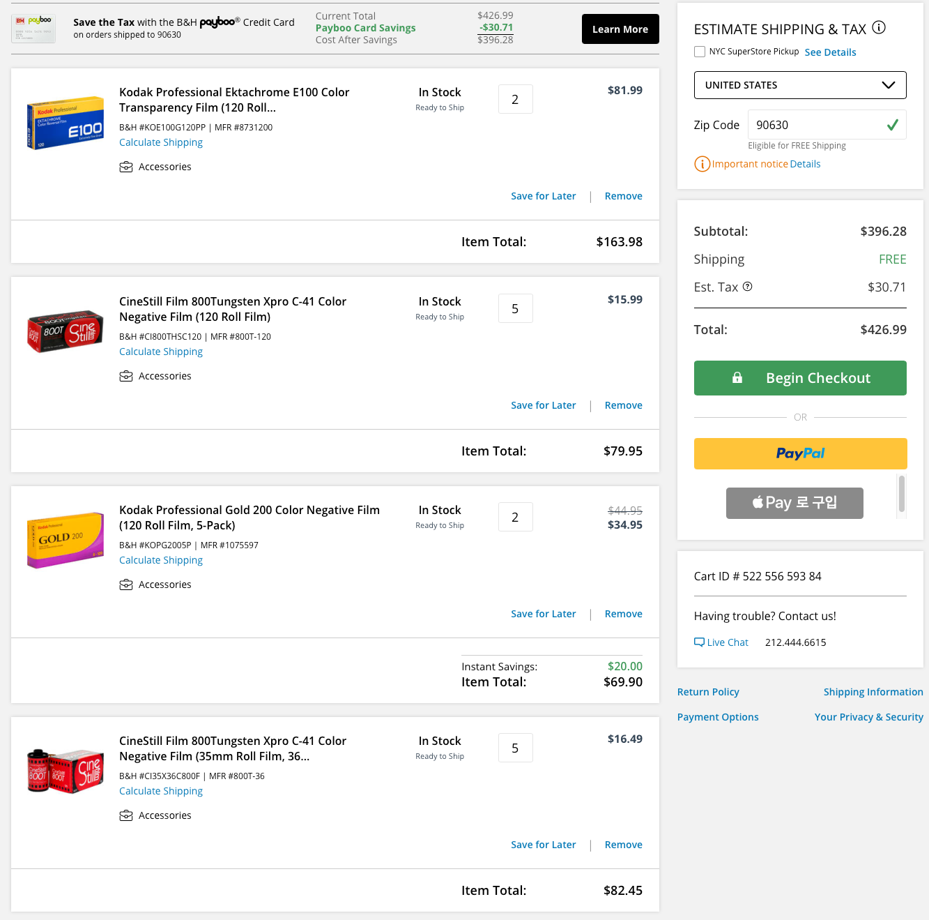Screen dimensions: 929x920
Task: Click the Apple Pay button
Action: [x=794, y=503]
